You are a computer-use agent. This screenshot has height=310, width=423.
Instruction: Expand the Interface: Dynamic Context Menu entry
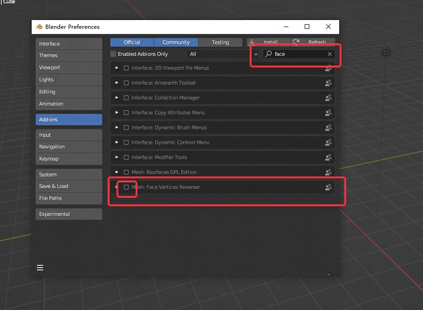[117, 142]
